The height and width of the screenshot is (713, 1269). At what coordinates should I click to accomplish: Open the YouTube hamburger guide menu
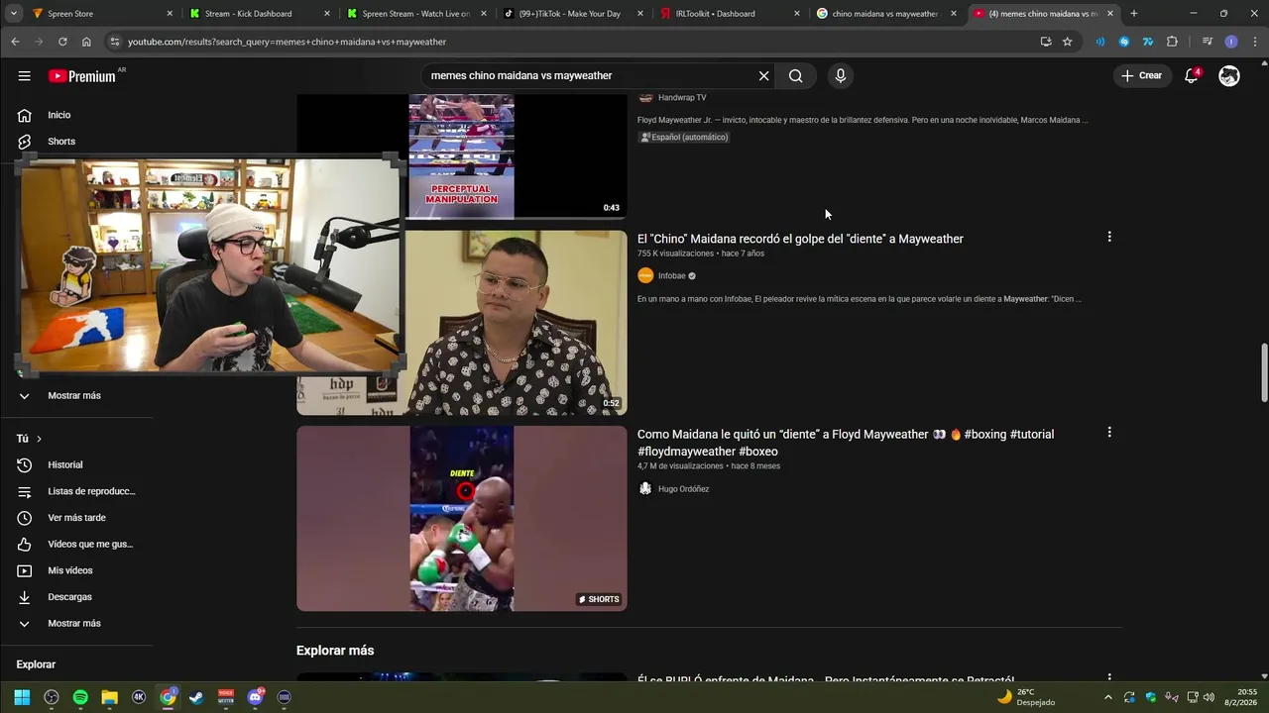(x=24, y=76)
